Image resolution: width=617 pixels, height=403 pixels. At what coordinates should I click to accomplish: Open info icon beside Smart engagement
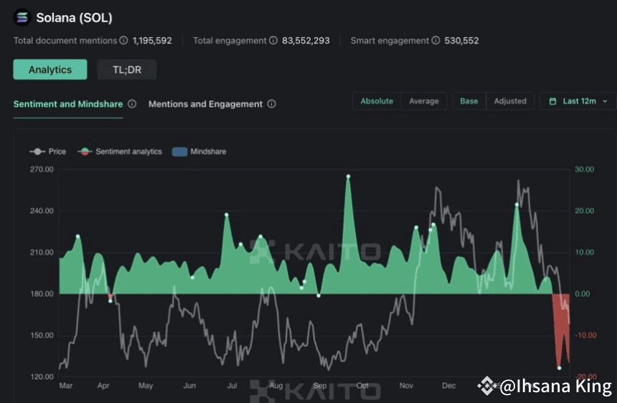click(x=435, y=40)
